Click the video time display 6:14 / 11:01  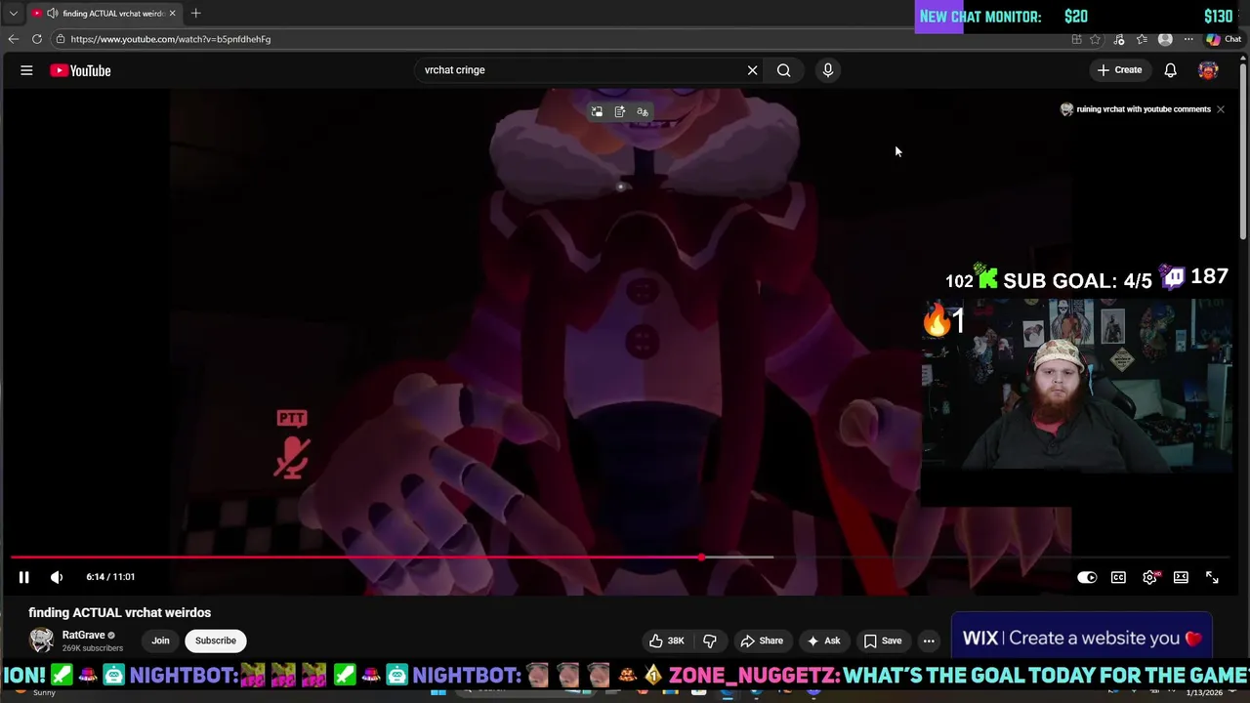(x=110, y=577)
